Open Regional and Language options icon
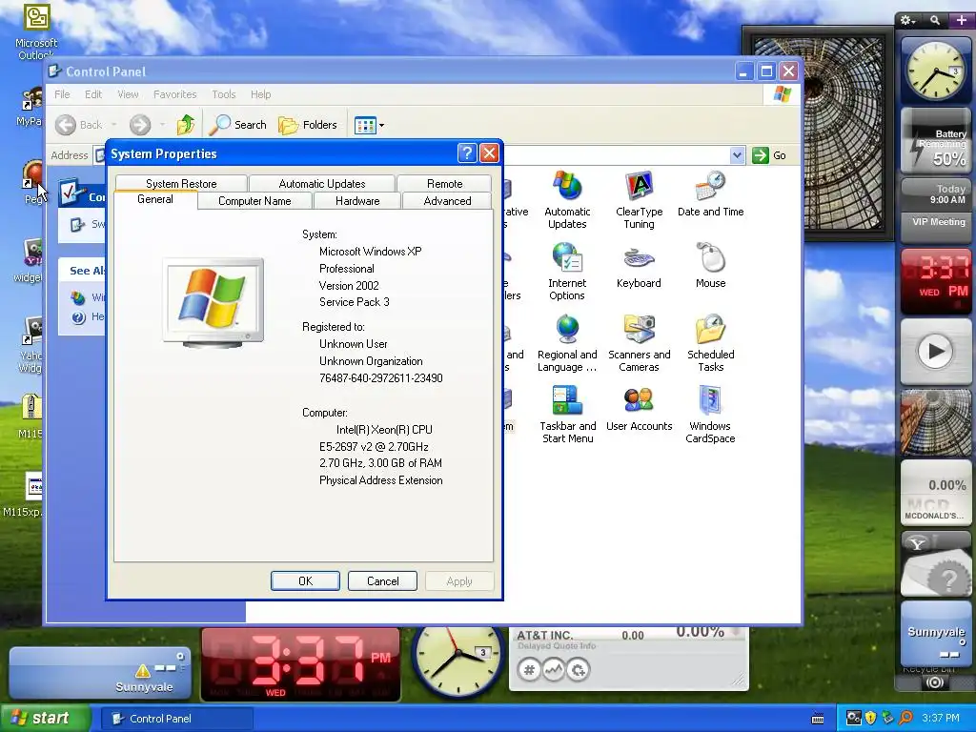Image resolution: width=976 pixels, height=732 pixels. click(567, 343)
